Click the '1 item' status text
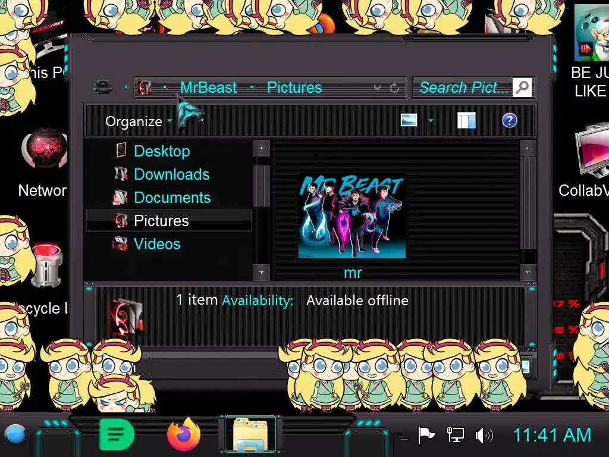Viewport: 609px width, 457px height. coord(197,300)
